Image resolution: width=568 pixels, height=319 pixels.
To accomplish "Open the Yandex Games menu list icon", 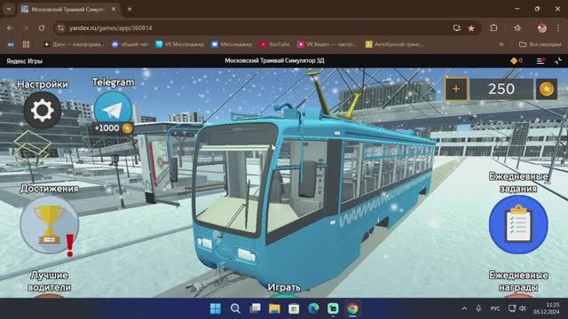I will point(540,61).
